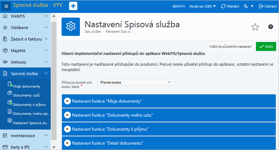The image size is (279, 150).
Task: Click the Nastavení Spisová služba gear tile
Action: [71, 27]
